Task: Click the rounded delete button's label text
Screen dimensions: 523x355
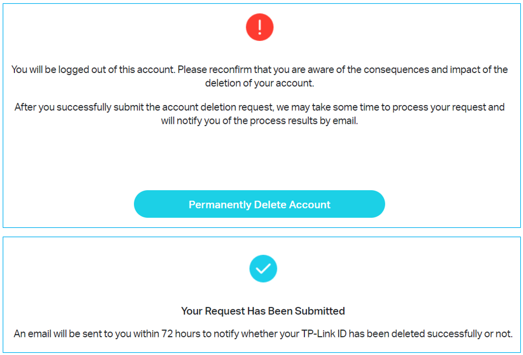Action: tap(259, 204)
